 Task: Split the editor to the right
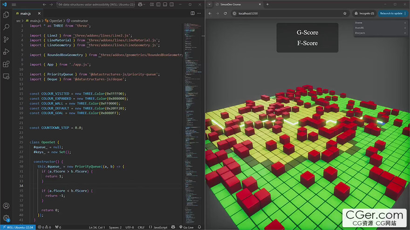pos(192,13)
